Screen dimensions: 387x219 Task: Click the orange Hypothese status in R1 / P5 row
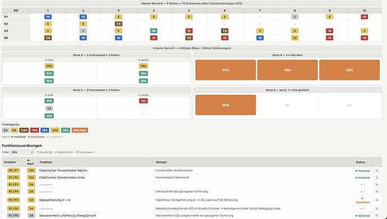(x=362, y=200)
